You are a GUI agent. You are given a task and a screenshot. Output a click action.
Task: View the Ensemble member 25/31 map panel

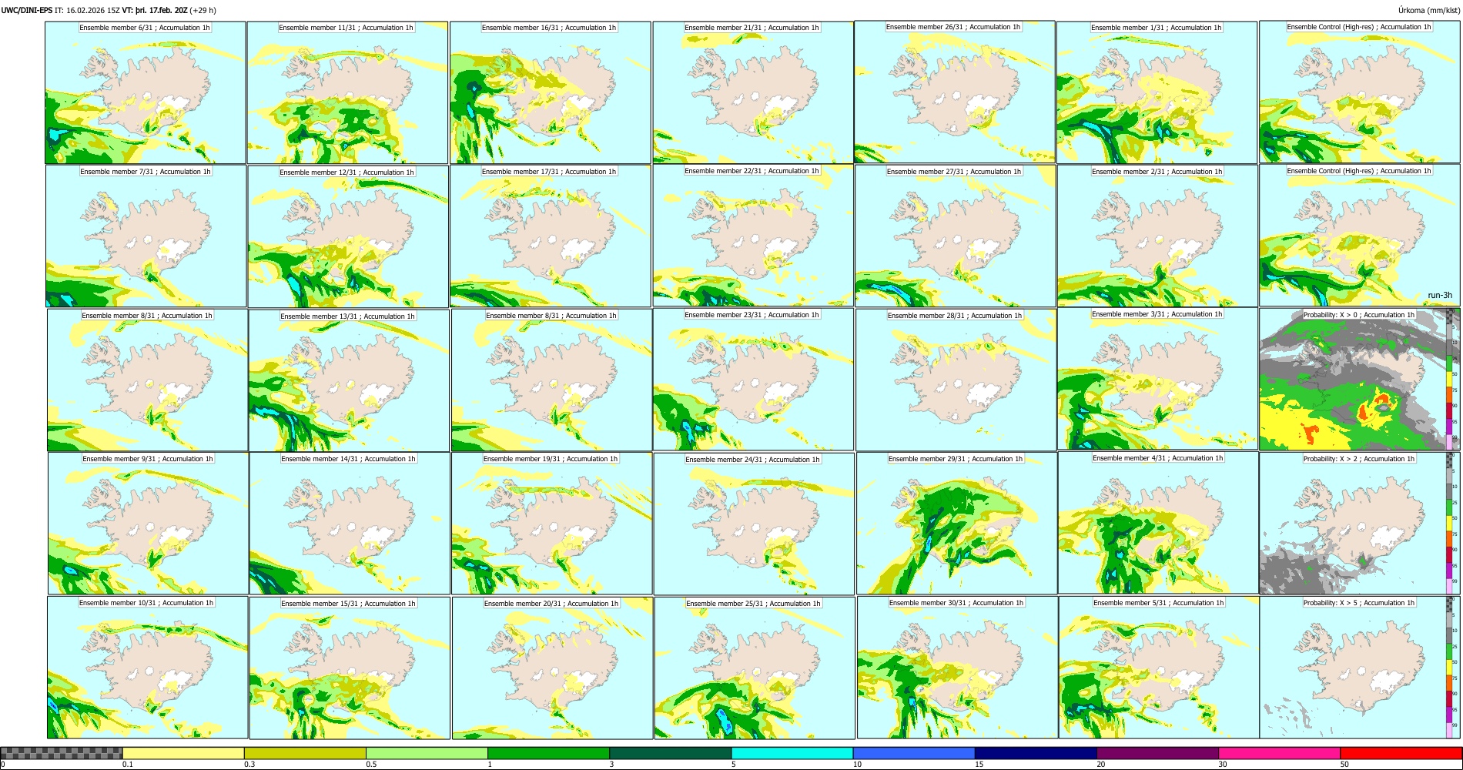pos(755,668)
